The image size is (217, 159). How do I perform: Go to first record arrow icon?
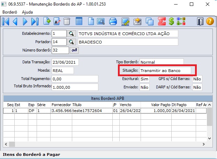tap(6, 22)
